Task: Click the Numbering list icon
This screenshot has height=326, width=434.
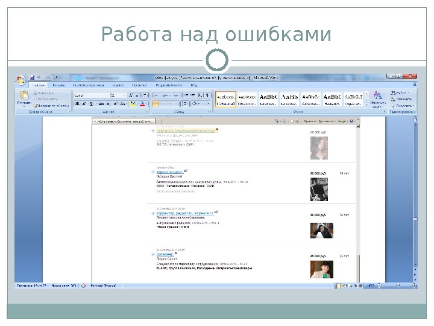Action: point(166,95)
